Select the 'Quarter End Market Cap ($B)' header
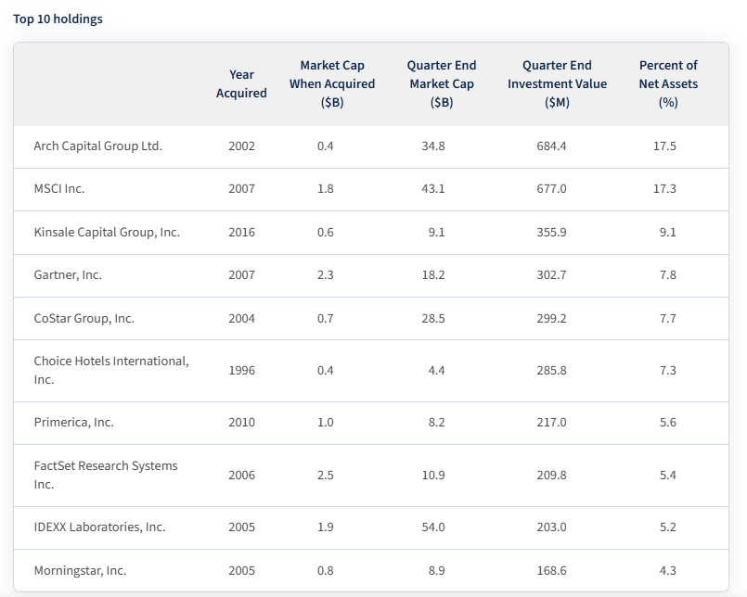 442,83
